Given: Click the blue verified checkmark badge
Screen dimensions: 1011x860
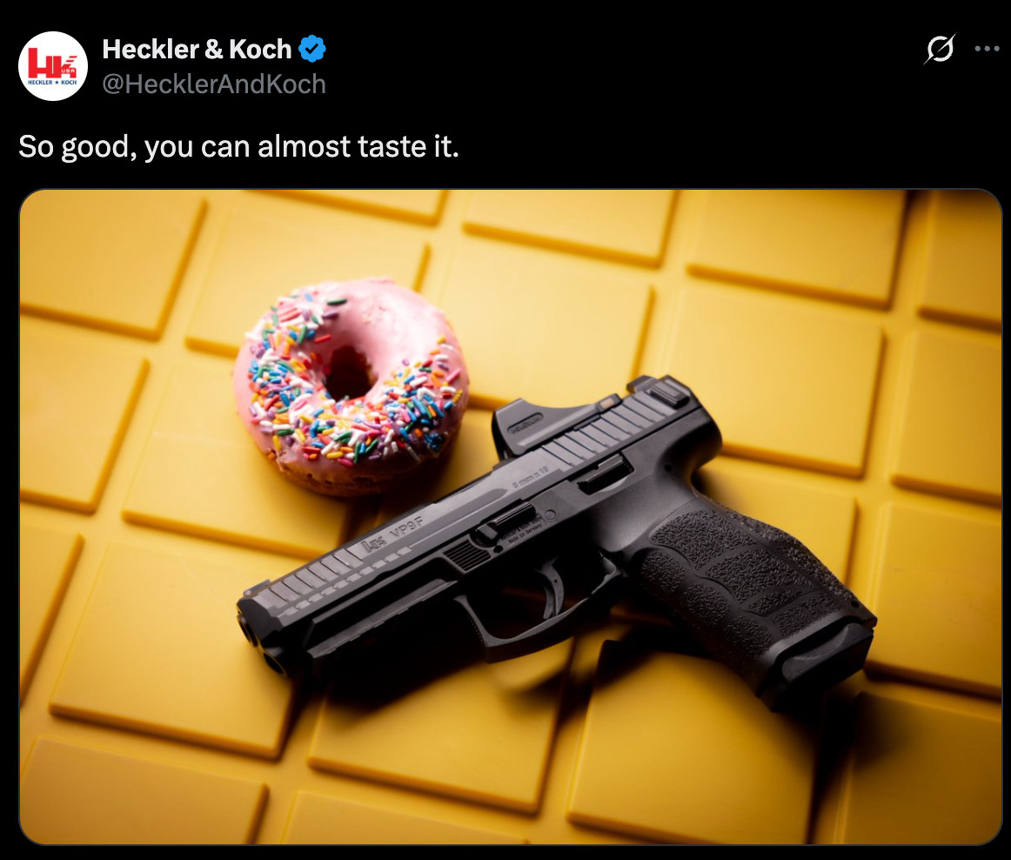Looking at the screenshot, I should click(x=312, y=49).
